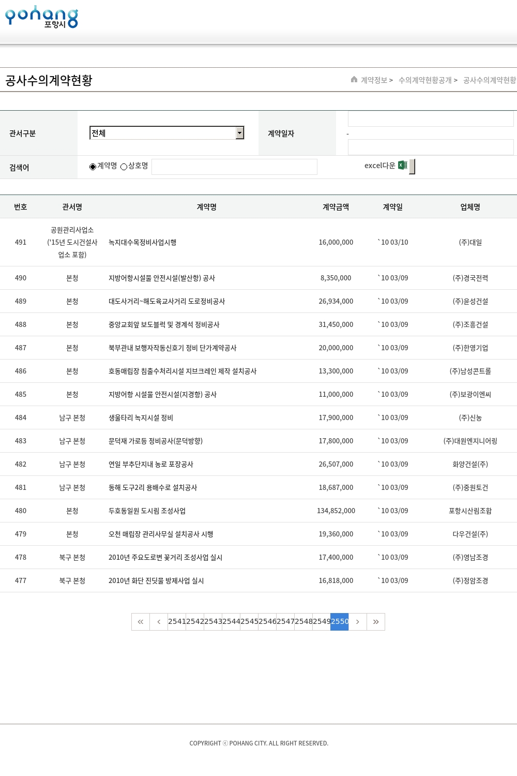Image resolution: width=517 pixels, height=776 pixels.
Task: Click the 계약정보 breadcrumb link
Action: [x=374, y=80]
